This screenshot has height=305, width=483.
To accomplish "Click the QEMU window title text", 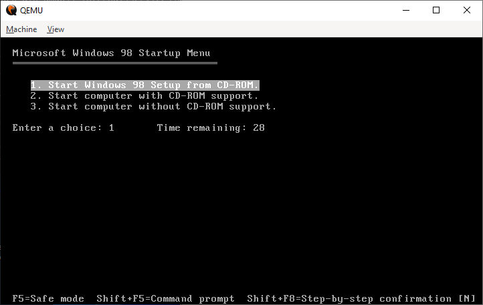I will pyautogui.click(x=31, y=11).
